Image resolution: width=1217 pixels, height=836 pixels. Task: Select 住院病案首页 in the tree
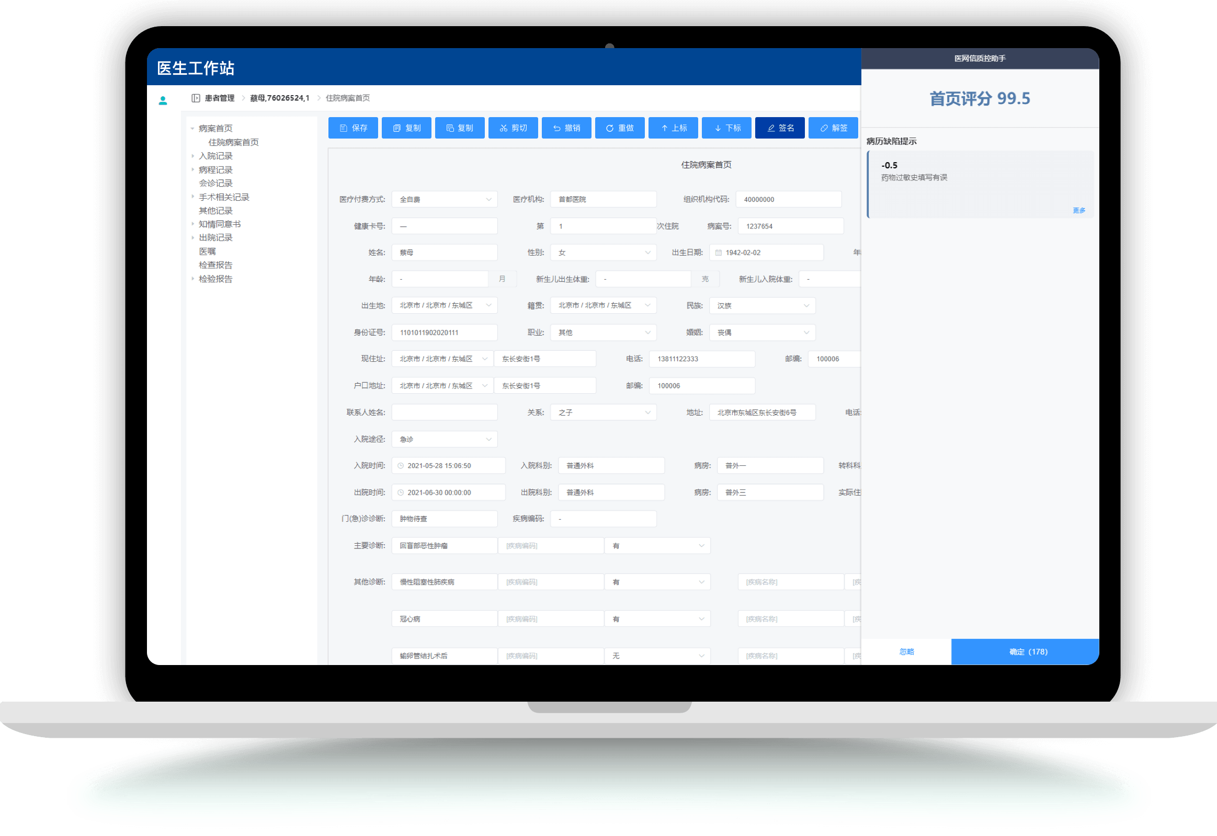pyautogui.click(x=234, y=143)
